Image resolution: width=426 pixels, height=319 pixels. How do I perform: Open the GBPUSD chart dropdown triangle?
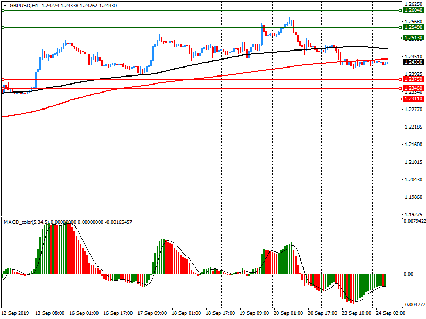point(5,6)
